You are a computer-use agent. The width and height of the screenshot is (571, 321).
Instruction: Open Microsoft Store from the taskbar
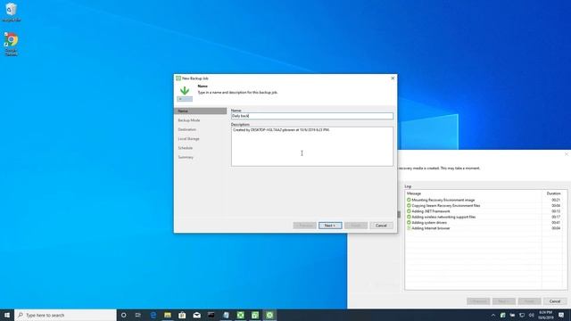click(182, 315)
